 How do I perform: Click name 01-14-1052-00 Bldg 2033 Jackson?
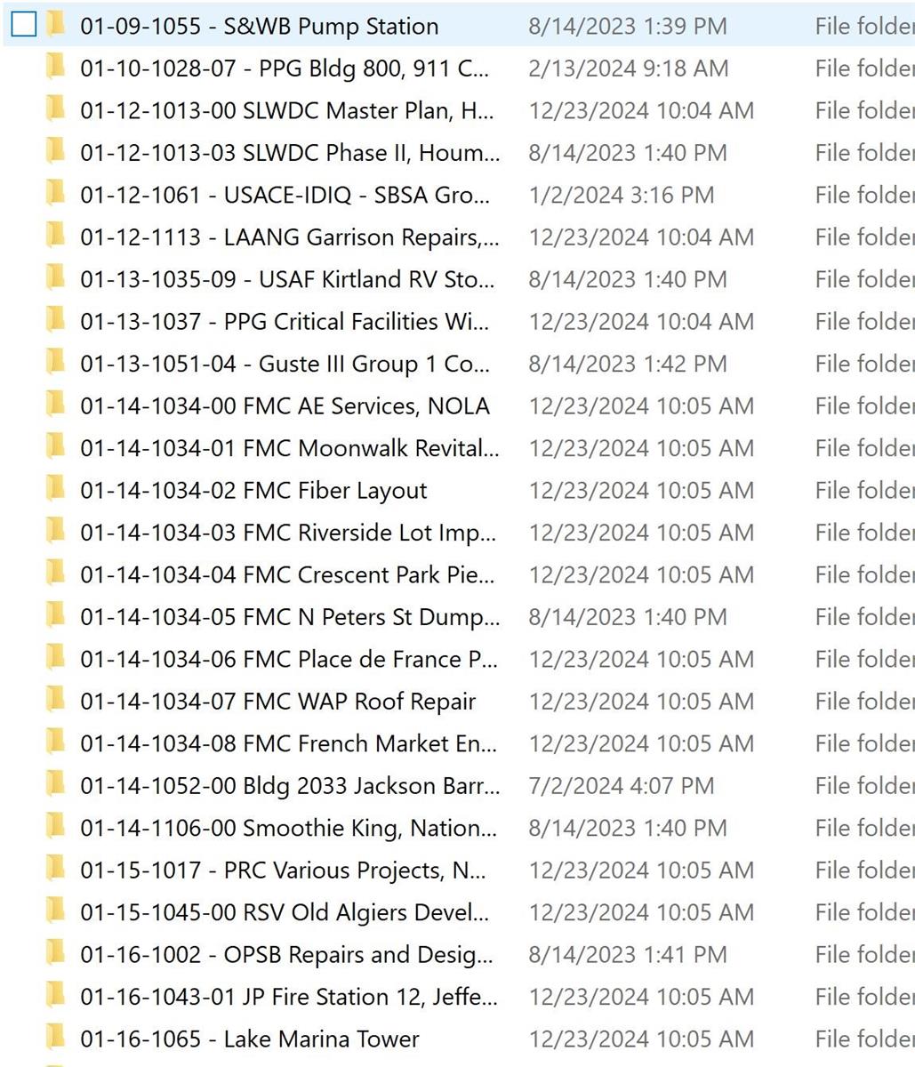(291, 786)
